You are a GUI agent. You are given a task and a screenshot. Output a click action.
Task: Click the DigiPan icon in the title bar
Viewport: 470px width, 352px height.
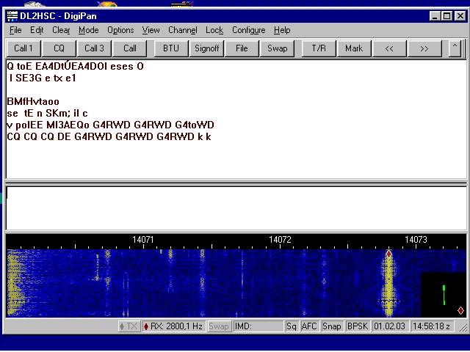click(12, 15)
